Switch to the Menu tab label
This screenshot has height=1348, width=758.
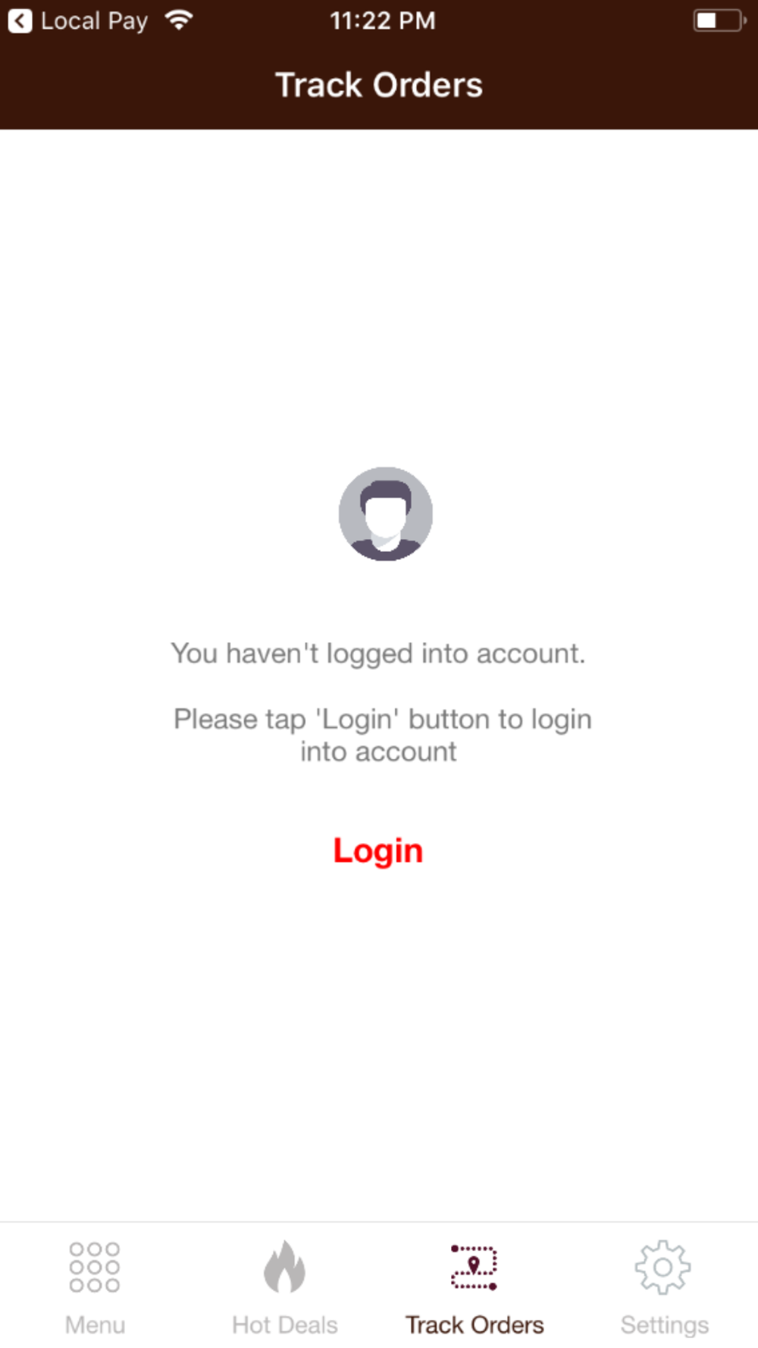95,1324
